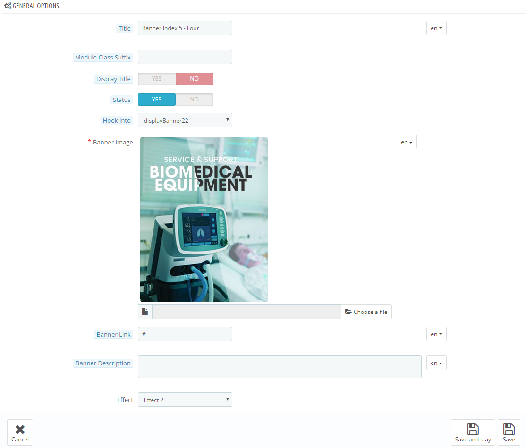Click the GENERAL OPTIONS heading text
Screen dimensions: 526x448
tap(36, 6)
